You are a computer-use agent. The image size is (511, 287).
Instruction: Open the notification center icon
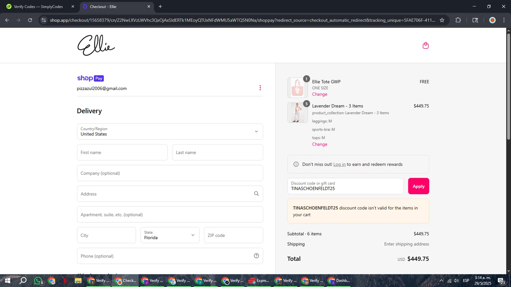[x=501, y=281]
